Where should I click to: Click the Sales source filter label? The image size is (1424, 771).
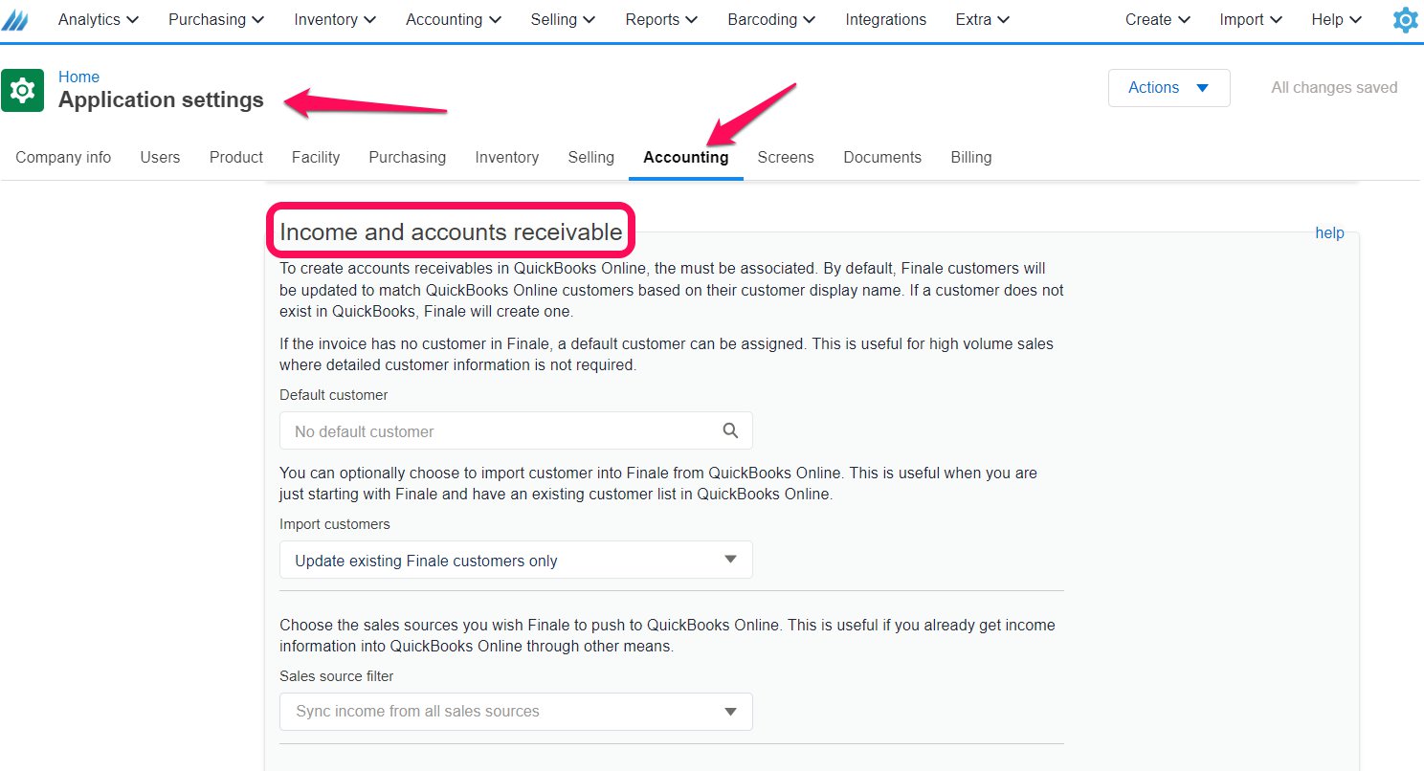pos(337,675)
